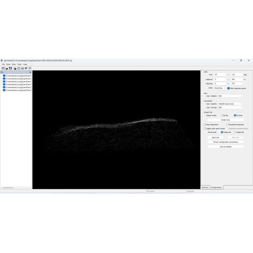Click the open folder toolbar icon
The width and height of the screenshot is (253, 253).
[7, 68]
